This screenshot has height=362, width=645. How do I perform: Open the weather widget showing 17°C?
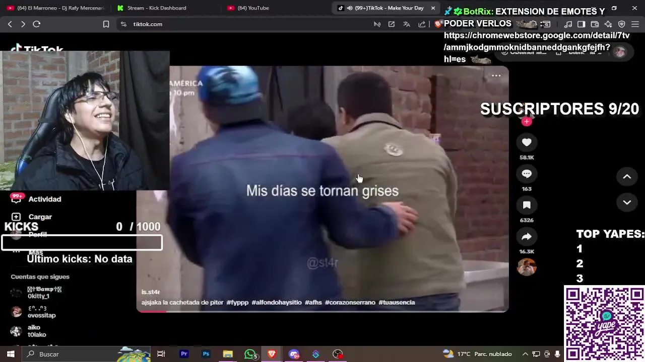click(x=477, y=354)
